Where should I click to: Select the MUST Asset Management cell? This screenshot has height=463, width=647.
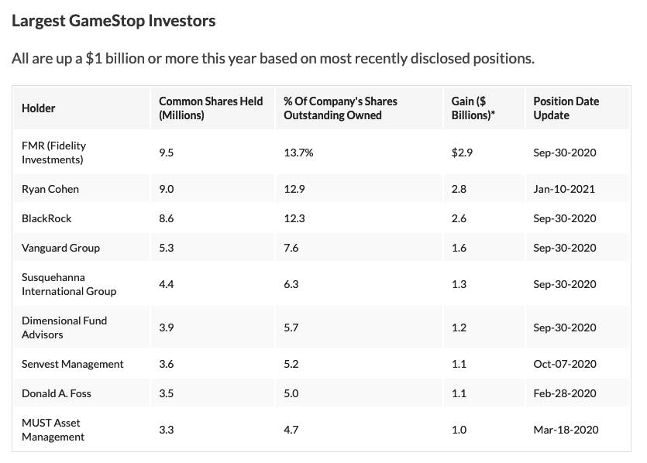51,430
